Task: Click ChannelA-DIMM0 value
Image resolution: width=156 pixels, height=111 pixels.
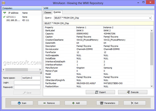Action: [x=84, y=49]
